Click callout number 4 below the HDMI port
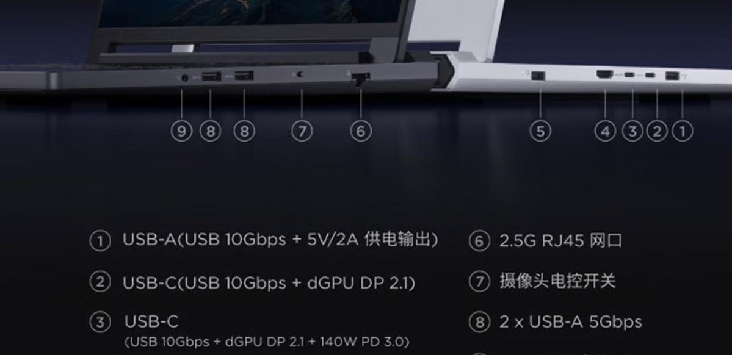The image size is (732, 355). click(x=605, y=132)
